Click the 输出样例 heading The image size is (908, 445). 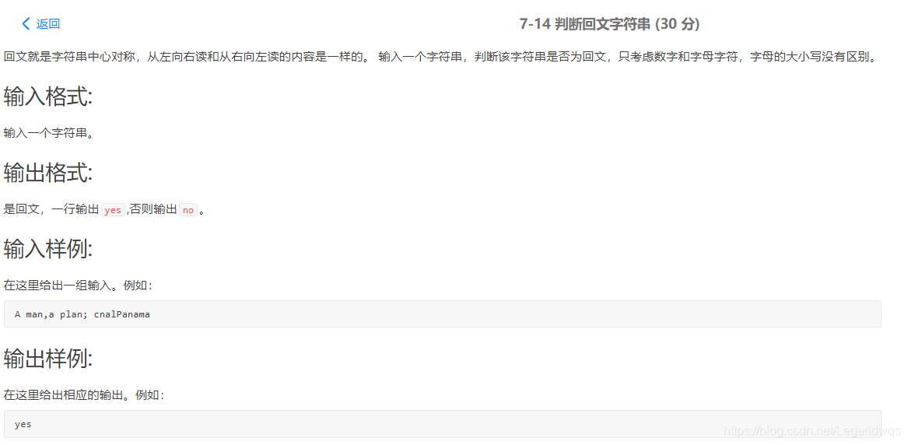pyautogui.click(x=48, y=359)
